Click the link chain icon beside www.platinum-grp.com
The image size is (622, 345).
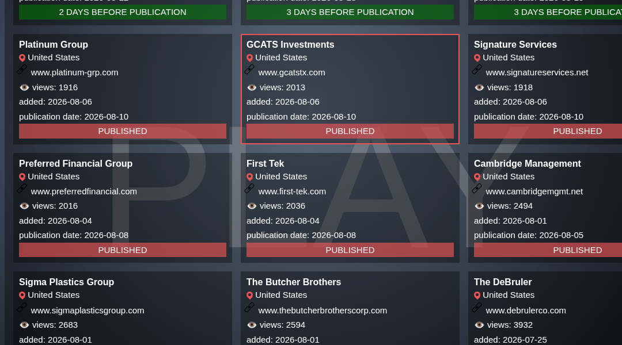point(22,70)
